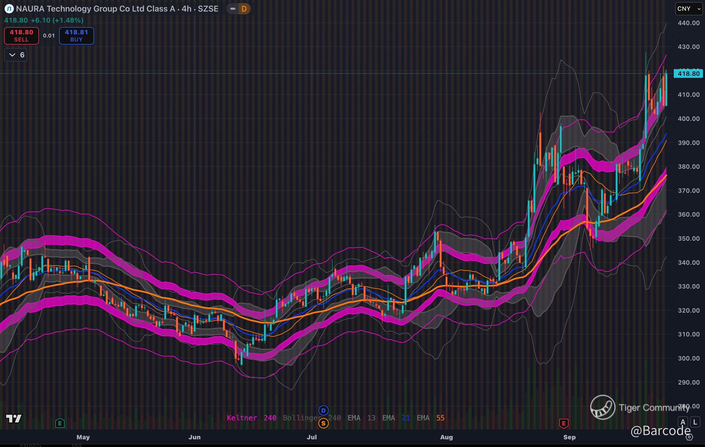Screen dimensions: 705x447
Task: Click the gray dash market status pill
Action: pyautogui.click(x=233, y=9)
